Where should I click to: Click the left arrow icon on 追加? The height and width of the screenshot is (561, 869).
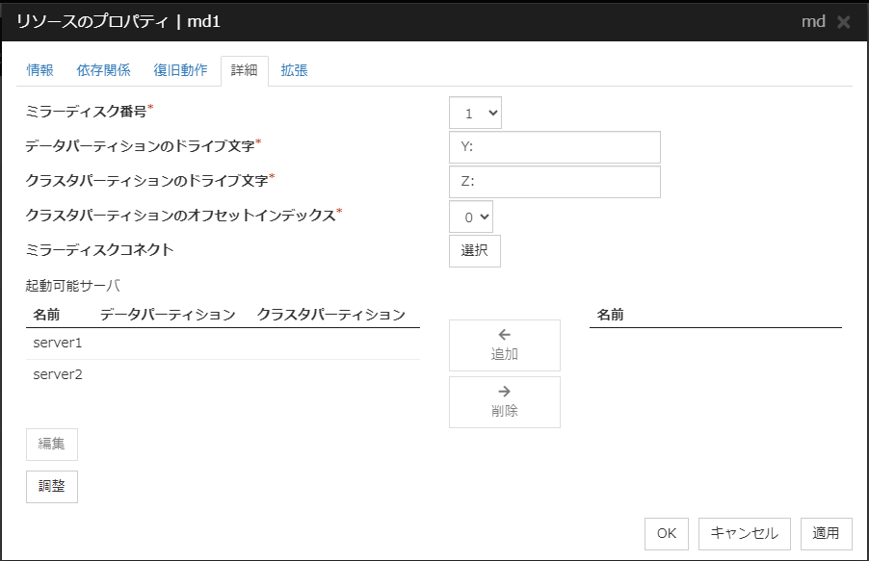504,335
